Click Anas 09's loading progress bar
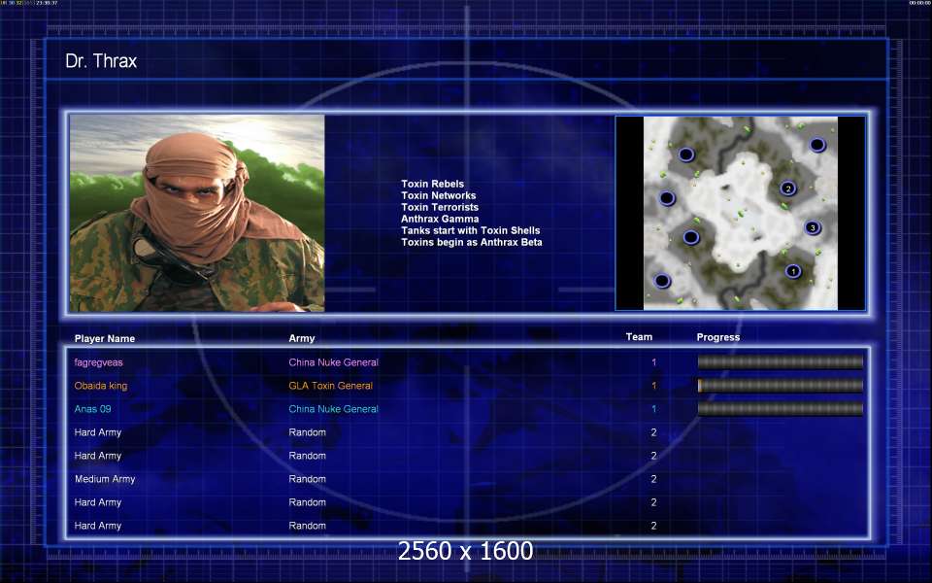Viewport: 932px width, 583px height. click(x=781, y=409)
